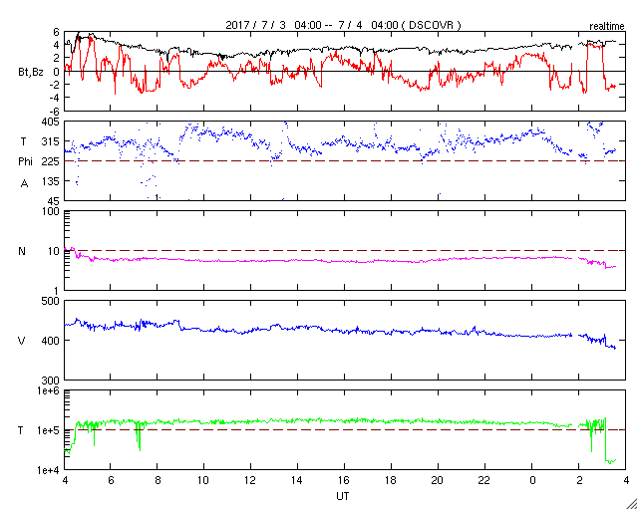Click the "-4" tick on the Bt,Bz panel
The width and height of the screenshot is (638, 510).
click(56, 98)
